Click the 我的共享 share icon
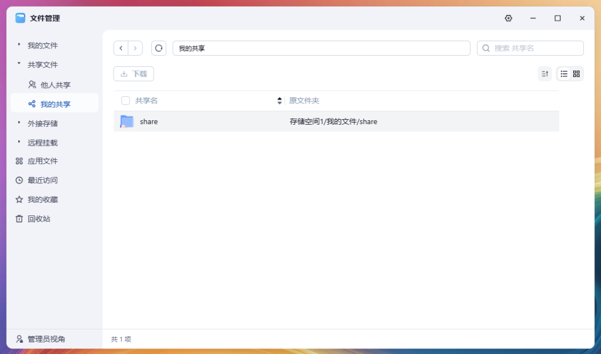The height and width of the screenshot is (354, 601). pos(32,104)
